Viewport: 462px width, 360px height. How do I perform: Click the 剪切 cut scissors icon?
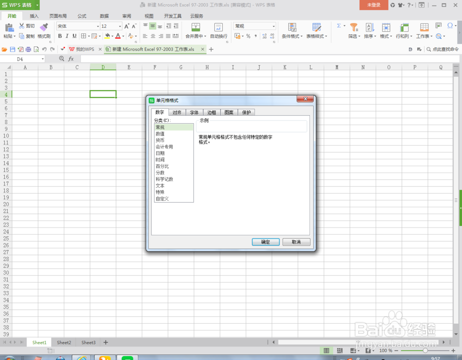[x=22, y=25]
